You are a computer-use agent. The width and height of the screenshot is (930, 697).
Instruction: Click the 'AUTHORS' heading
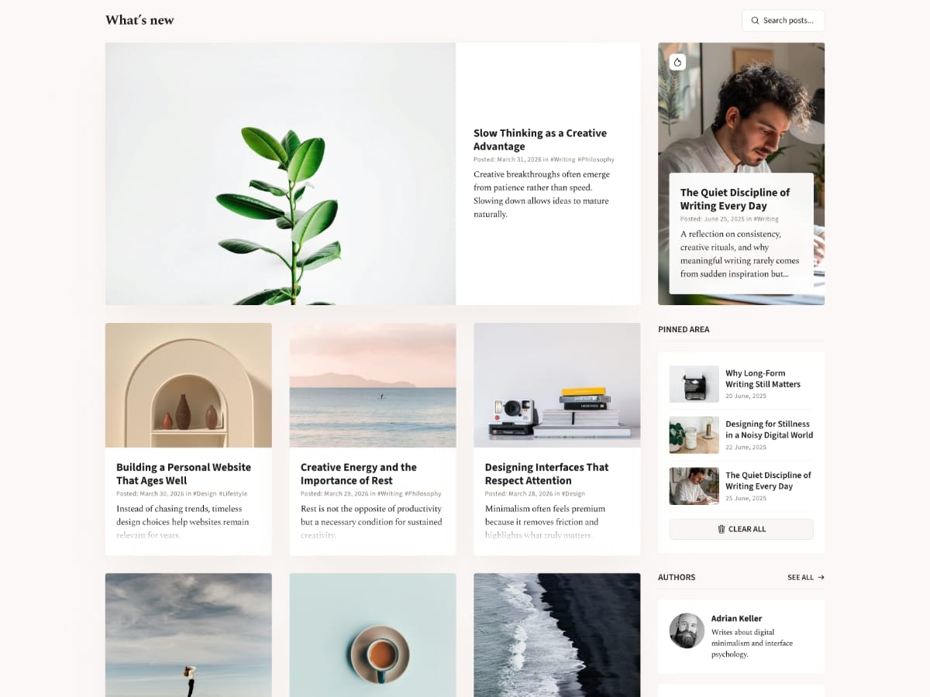tap(677, 577)
